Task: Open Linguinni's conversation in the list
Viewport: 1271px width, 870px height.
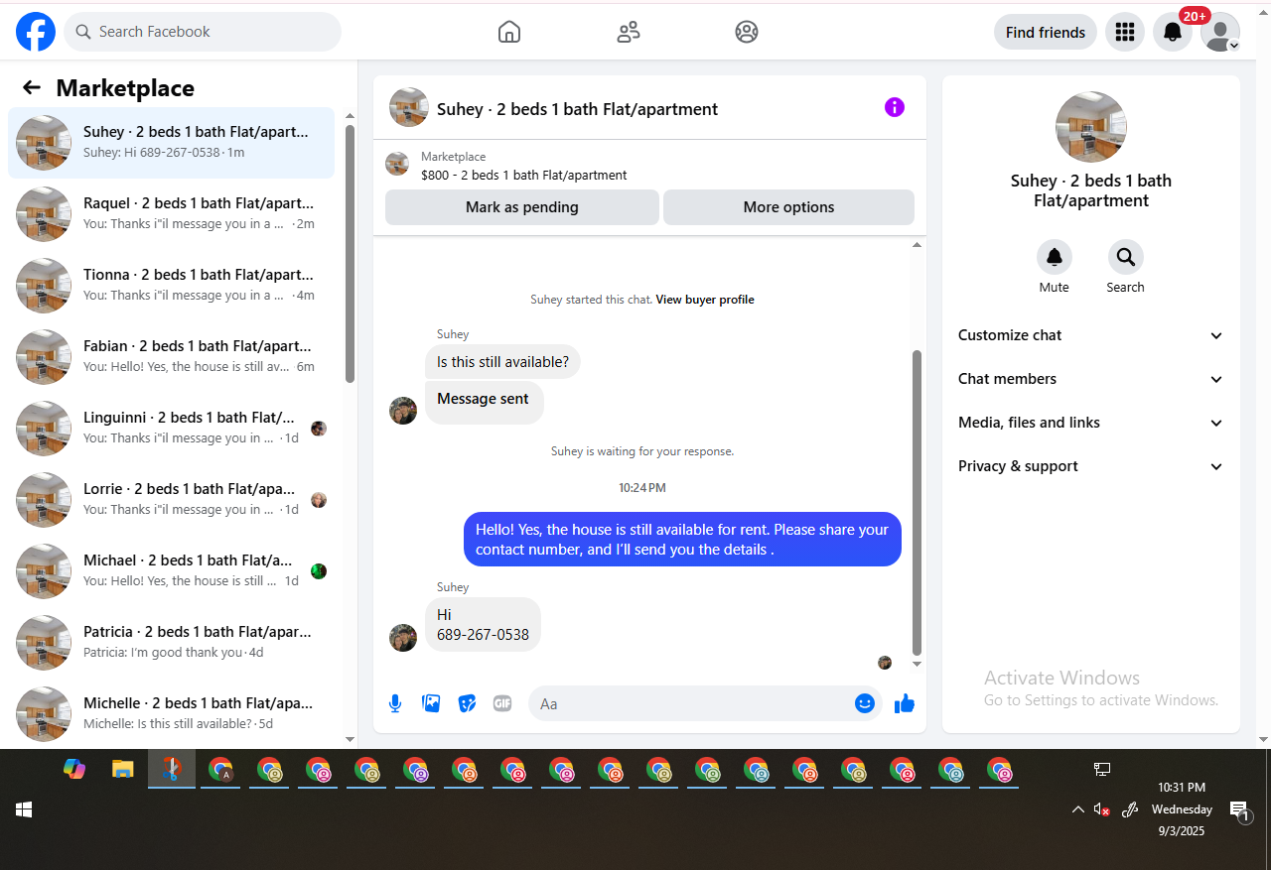Action: (x=172, y=429)
